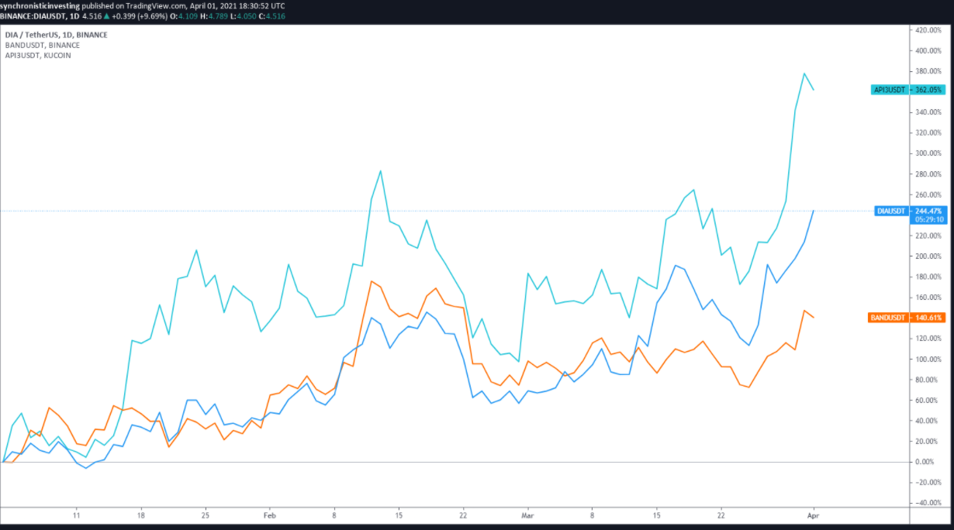The image size is (954, 530).
Task: Select the API3USDT, KUCOIN legend entry
Action: [x=38, y=55]
